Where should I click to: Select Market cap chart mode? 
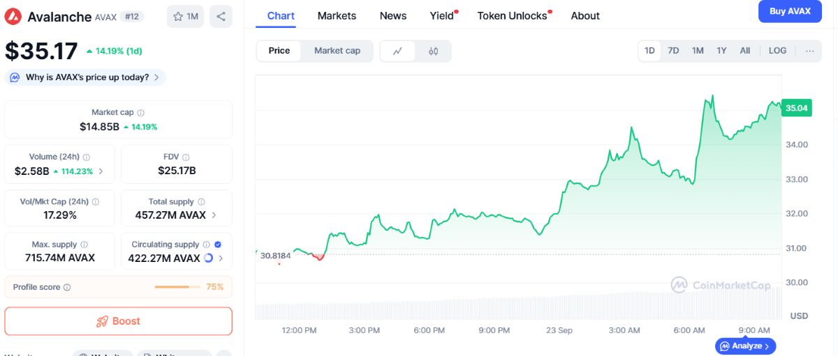coord(337,51)
